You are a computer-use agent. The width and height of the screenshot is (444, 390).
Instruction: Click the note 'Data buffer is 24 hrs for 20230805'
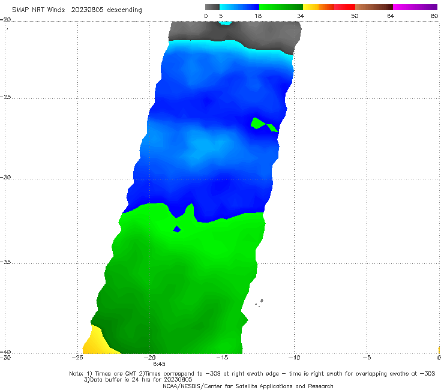coord(138,380)
